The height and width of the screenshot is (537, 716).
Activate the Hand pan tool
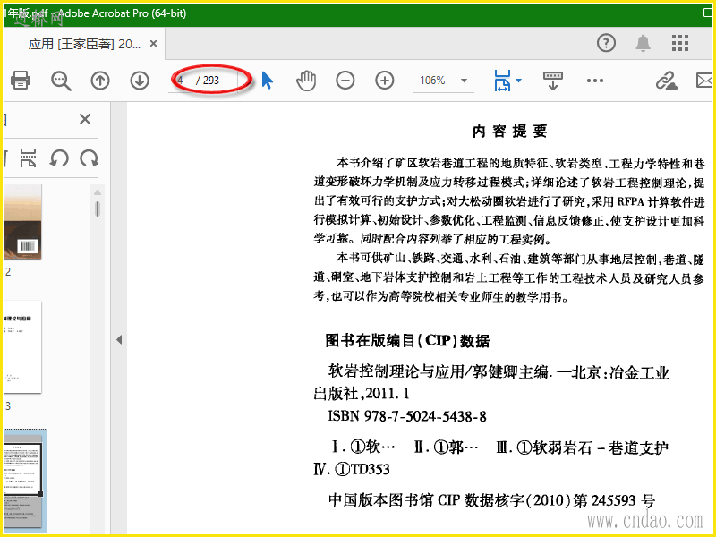click(306, 81)
